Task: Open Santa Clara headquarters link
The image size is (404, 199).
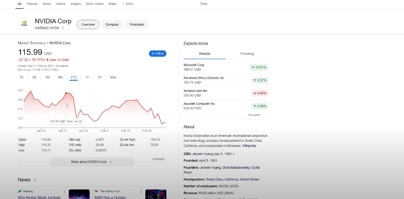Action: pyautogui.click(x=232, y=179)
